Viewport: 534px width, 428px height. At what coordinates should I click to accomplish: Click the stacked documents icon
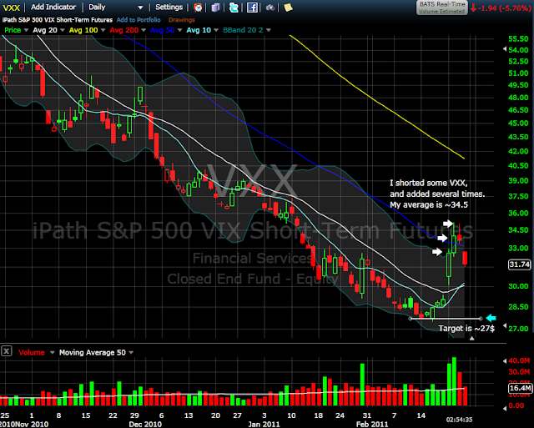pyautogui.click(x=215, y=8)
